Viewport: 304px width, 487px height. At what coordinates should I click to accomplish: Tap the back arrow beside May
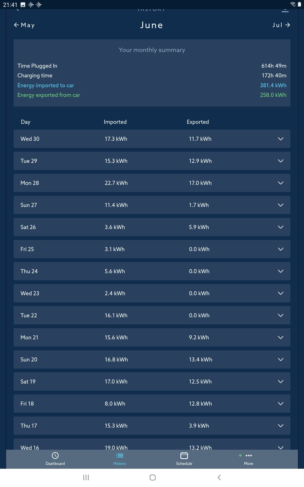[x=16, y=25]
